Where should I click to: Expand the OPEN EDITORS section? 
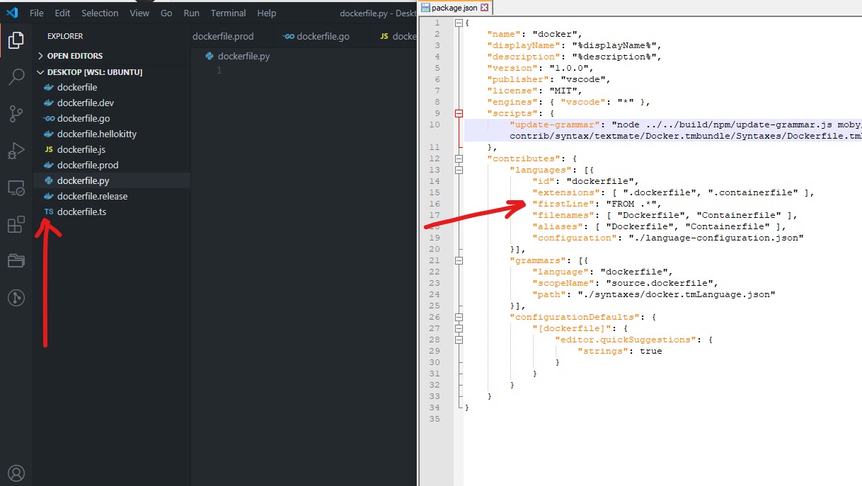point(112,56)
